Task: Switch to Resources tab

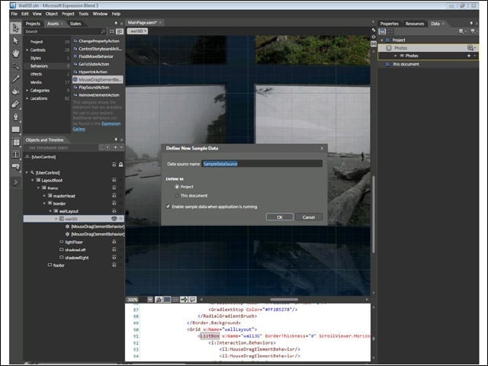Action: pos(415,24)
